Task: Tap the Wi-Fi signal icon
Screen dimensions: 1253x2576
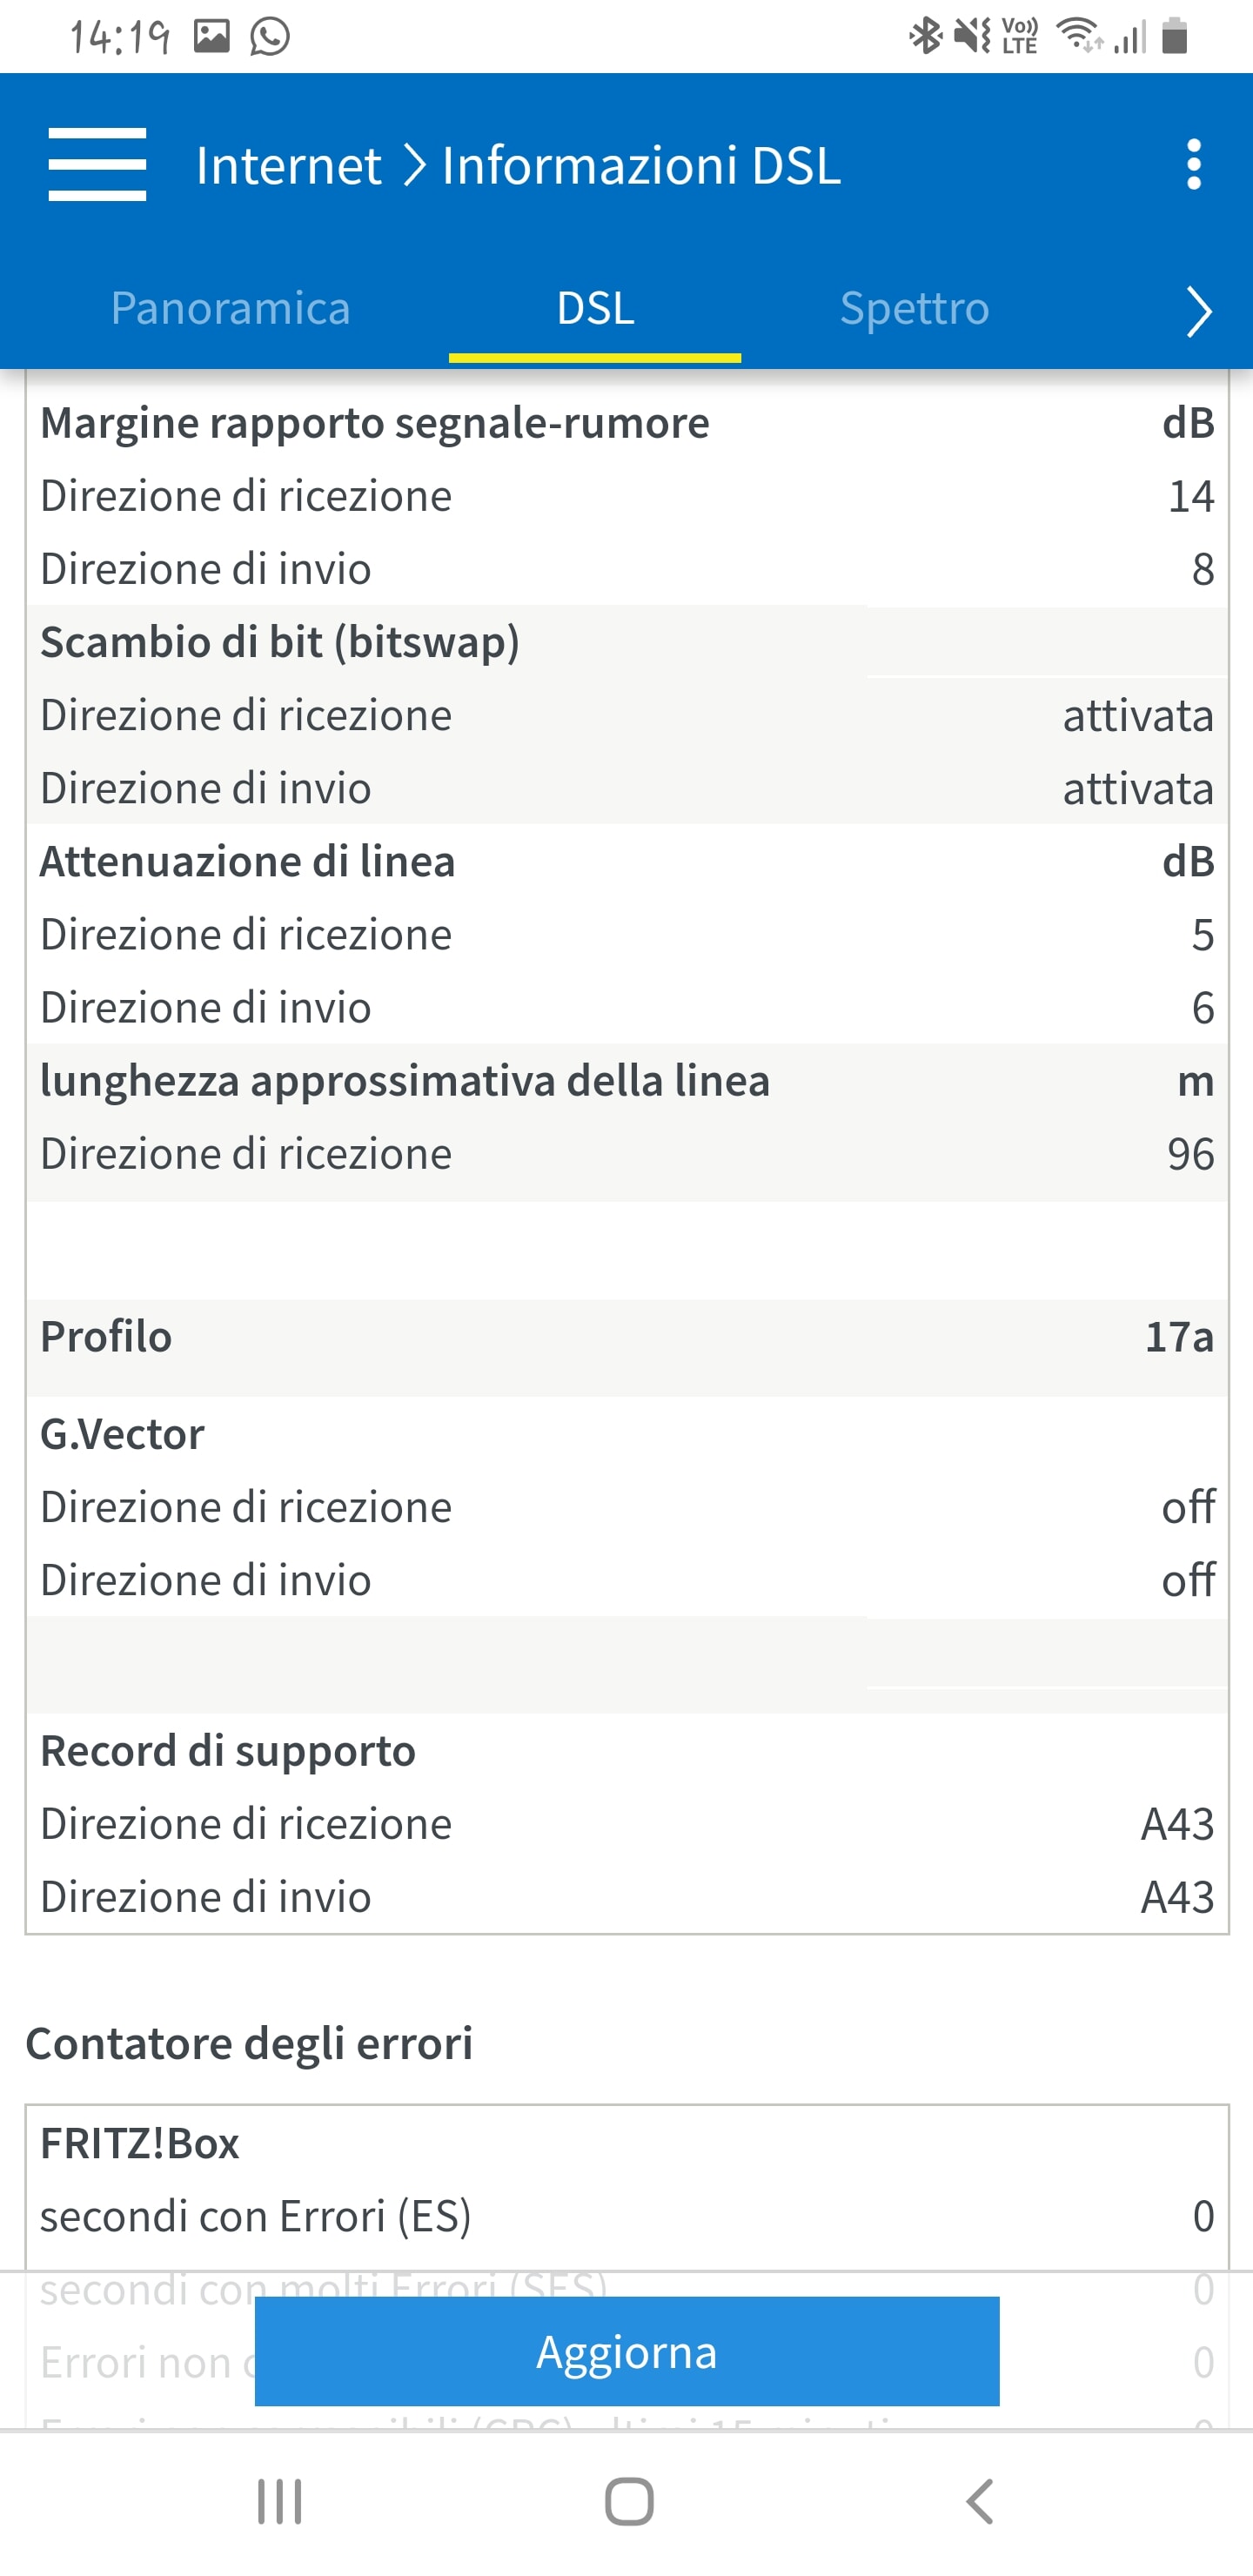Action: click(1079, 37)
